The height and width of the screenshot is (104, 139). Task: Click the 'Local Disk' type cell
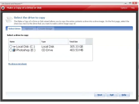coord(48,47)
